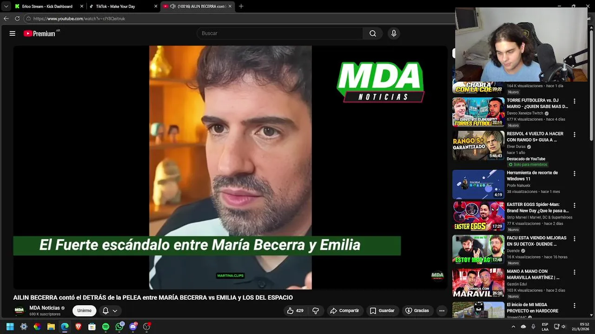Go back in browser history
This screenshot has width=595, height=334.
click(x=6, y=19)
